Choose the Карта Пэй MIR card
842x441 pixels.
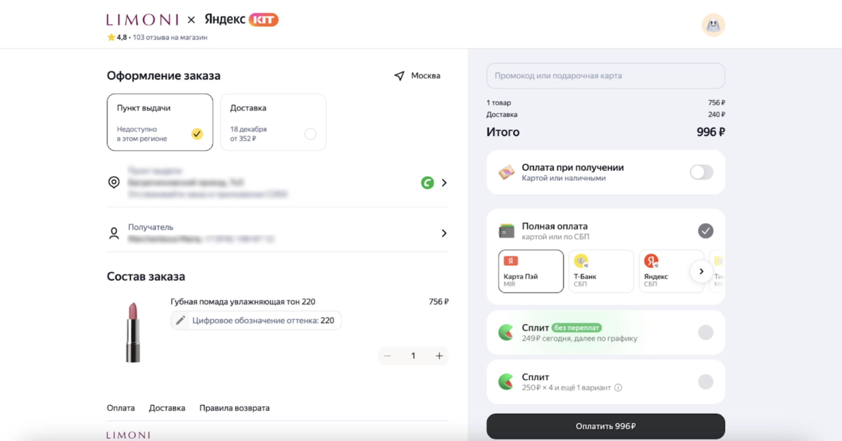pyautogui.click(x=531, y=271)
